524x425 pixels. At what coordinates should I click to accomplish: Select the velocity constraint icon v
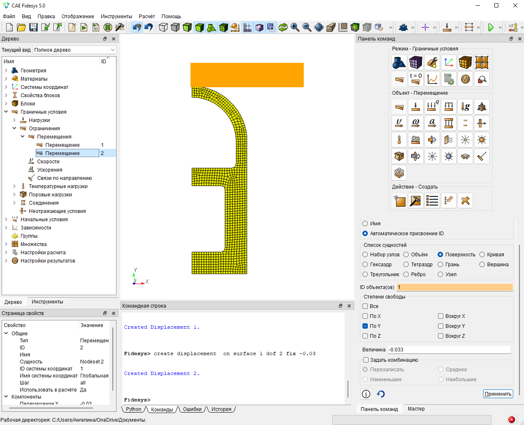[399, 123]
